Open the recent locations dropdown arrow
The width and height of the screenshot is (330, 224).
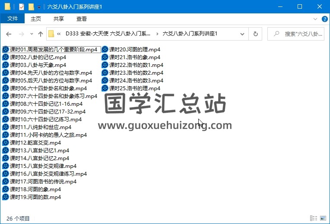click(32, 34)
